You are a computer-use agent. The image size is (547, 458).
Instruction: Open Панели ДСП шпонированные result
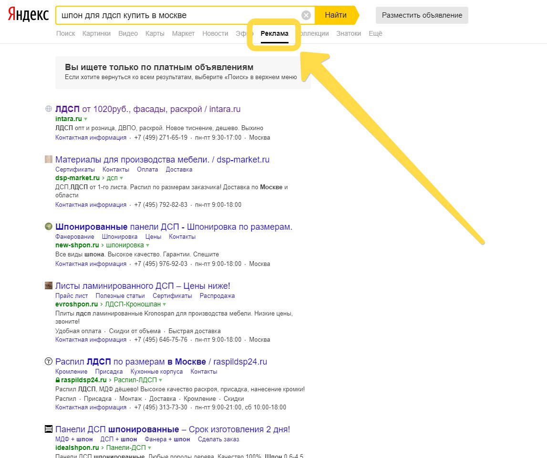tap(173, 429)
